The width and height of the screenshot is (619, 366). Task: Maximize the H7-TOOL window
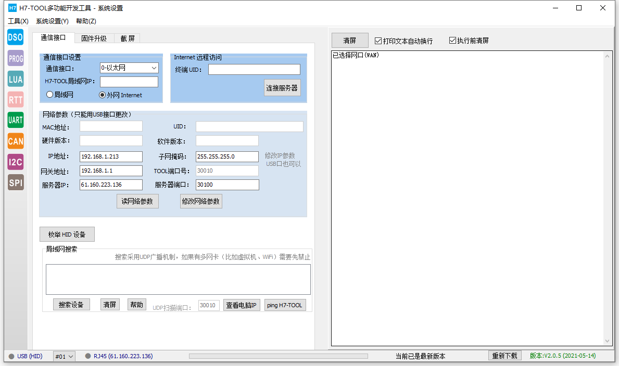(579, 8)
